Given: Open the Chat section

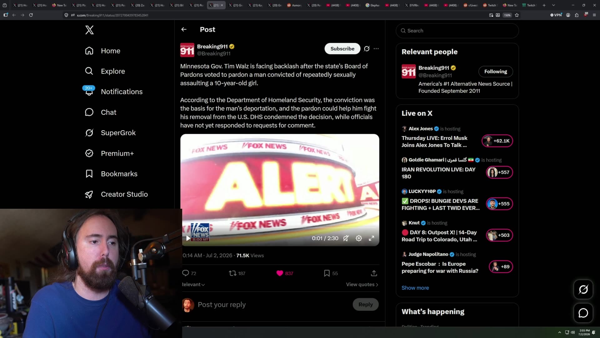Looking at the screenshot, I should (x=100, y=112).
